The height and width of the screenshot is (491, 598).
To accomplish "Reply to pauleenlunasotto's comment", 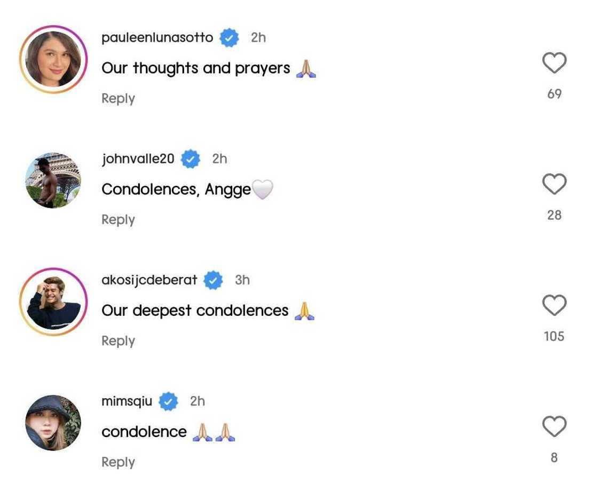I will pyautogui.click(x=118, y=98).
